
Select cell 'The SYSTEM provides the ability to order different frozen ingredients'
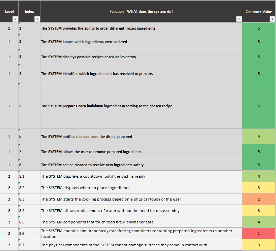141,28
